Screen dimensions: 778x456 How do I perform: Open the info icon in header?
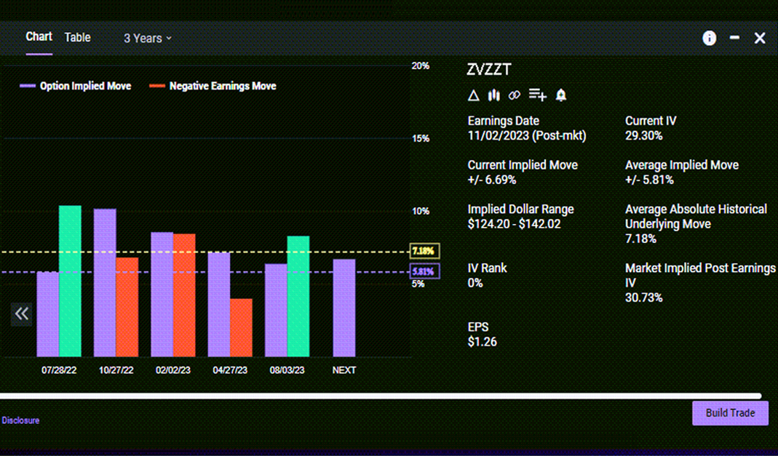709,39
